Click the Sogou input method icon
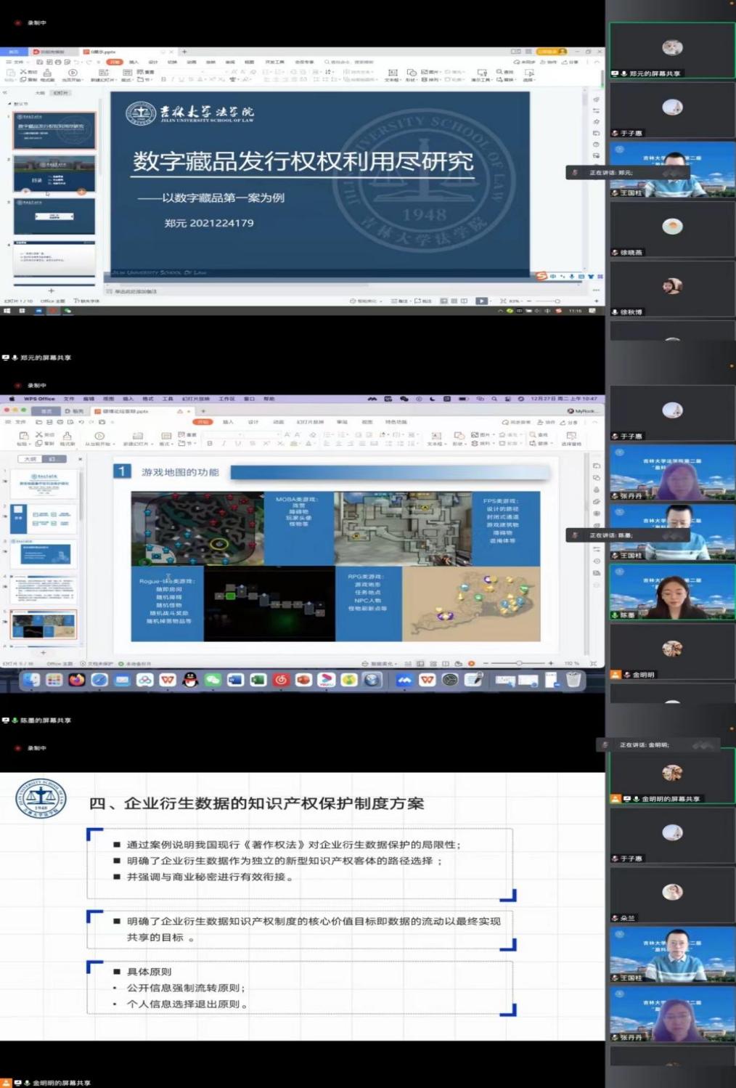The width and height of the screenshot is (736, 1088). (541, 276)
